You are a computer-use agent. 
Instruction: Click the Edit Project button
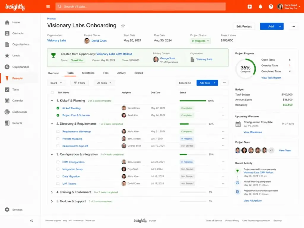click(244, 26)
